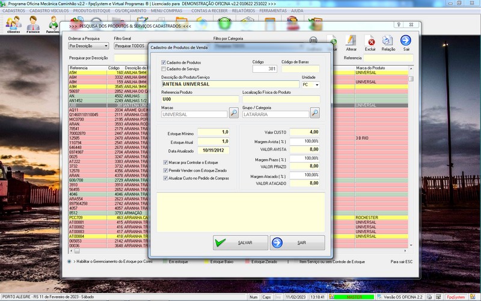Image resolution: width=481 pixels, height=301 pixels.
Task: Open the Ordenar a Pesquisa dropdown
Action: (x=106, y=46)
